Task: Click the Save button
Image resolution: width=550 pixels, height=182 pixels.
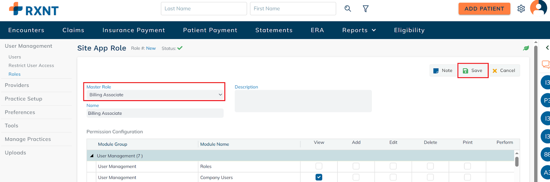Action: (473, 71)
